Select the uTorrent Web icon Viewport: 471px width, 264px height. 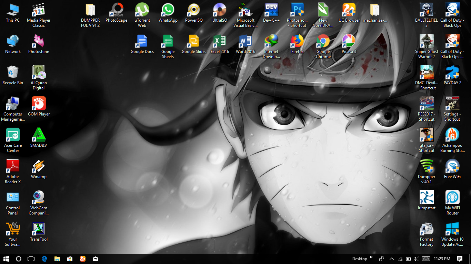[142, 10]
